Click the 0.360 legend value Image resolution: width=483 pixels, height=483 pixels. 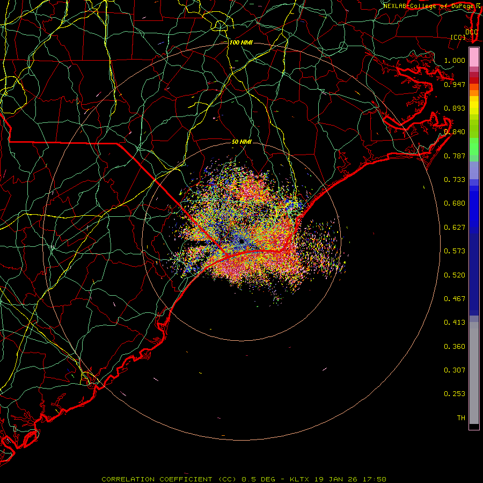pos(455,347)
